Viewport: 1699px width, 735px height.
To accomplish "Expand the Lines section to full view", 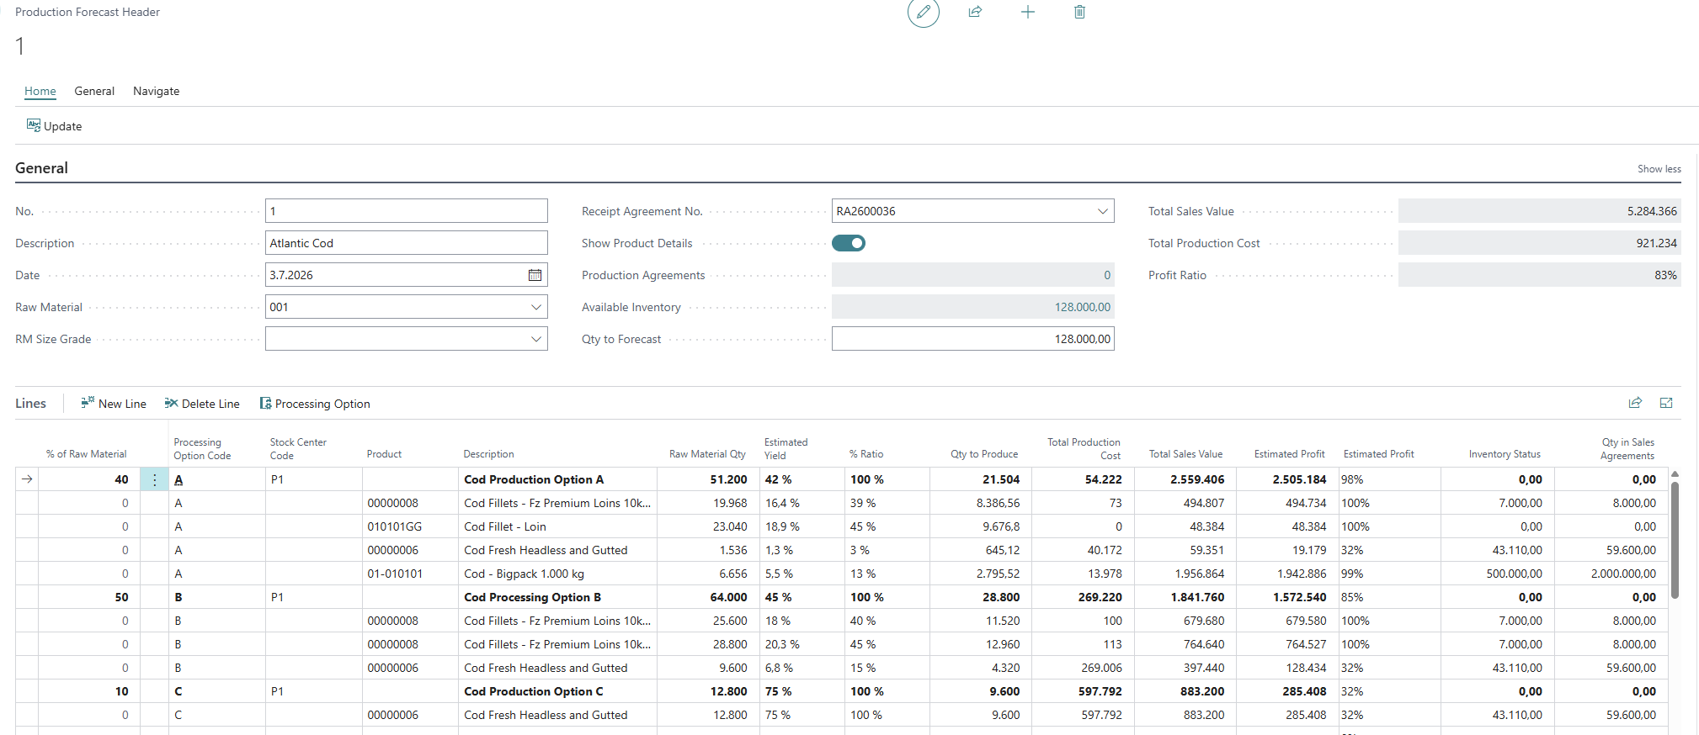I will pyautogui.click(x=1666, y=403).
